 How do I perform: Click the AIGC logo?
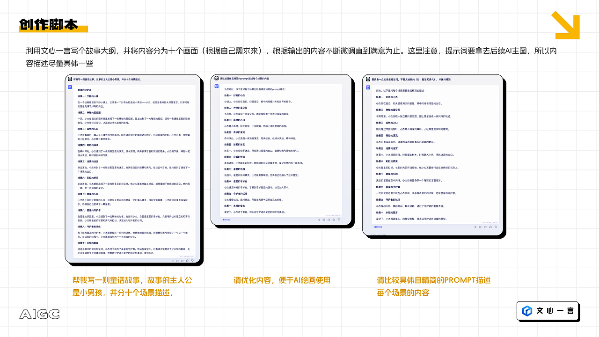[40, 314]
